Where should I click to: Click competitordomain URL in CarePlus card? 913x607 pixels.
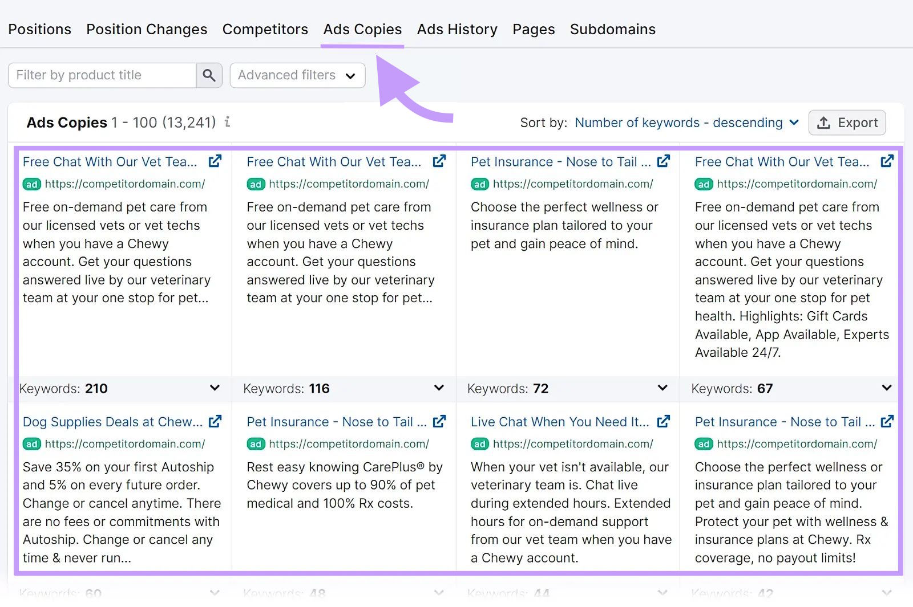tap(349, 444)
